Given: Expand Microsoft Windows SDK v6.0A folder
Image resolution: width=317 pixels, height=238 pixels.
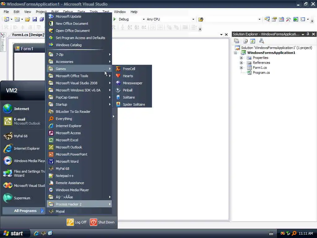Looking at the screenshot, I should (79, 90).
